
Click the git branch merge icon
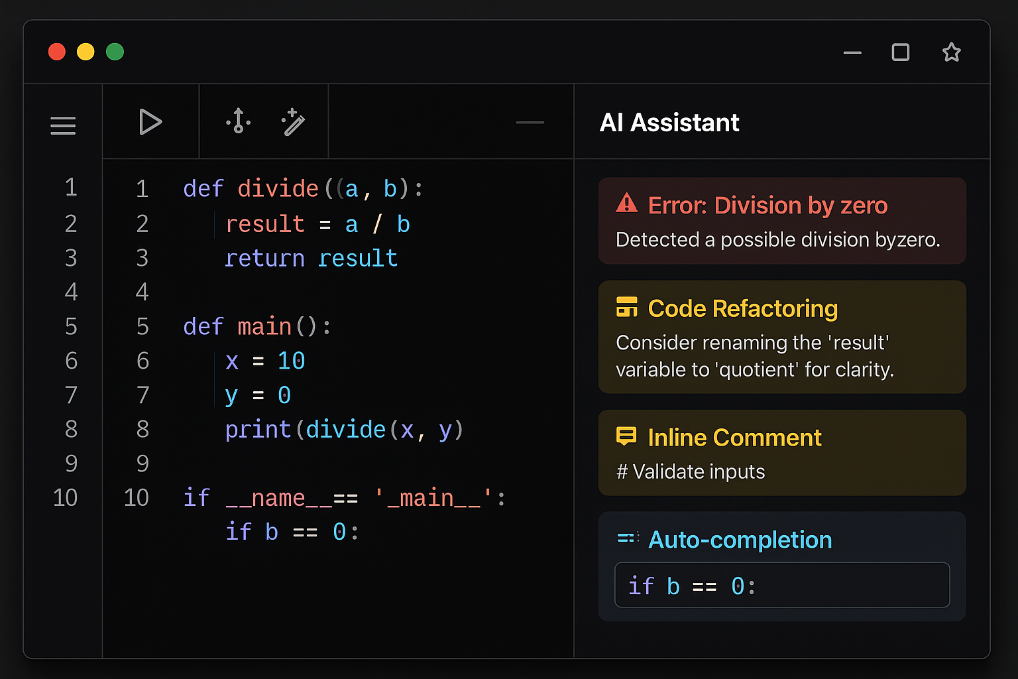tap(238, 121)
